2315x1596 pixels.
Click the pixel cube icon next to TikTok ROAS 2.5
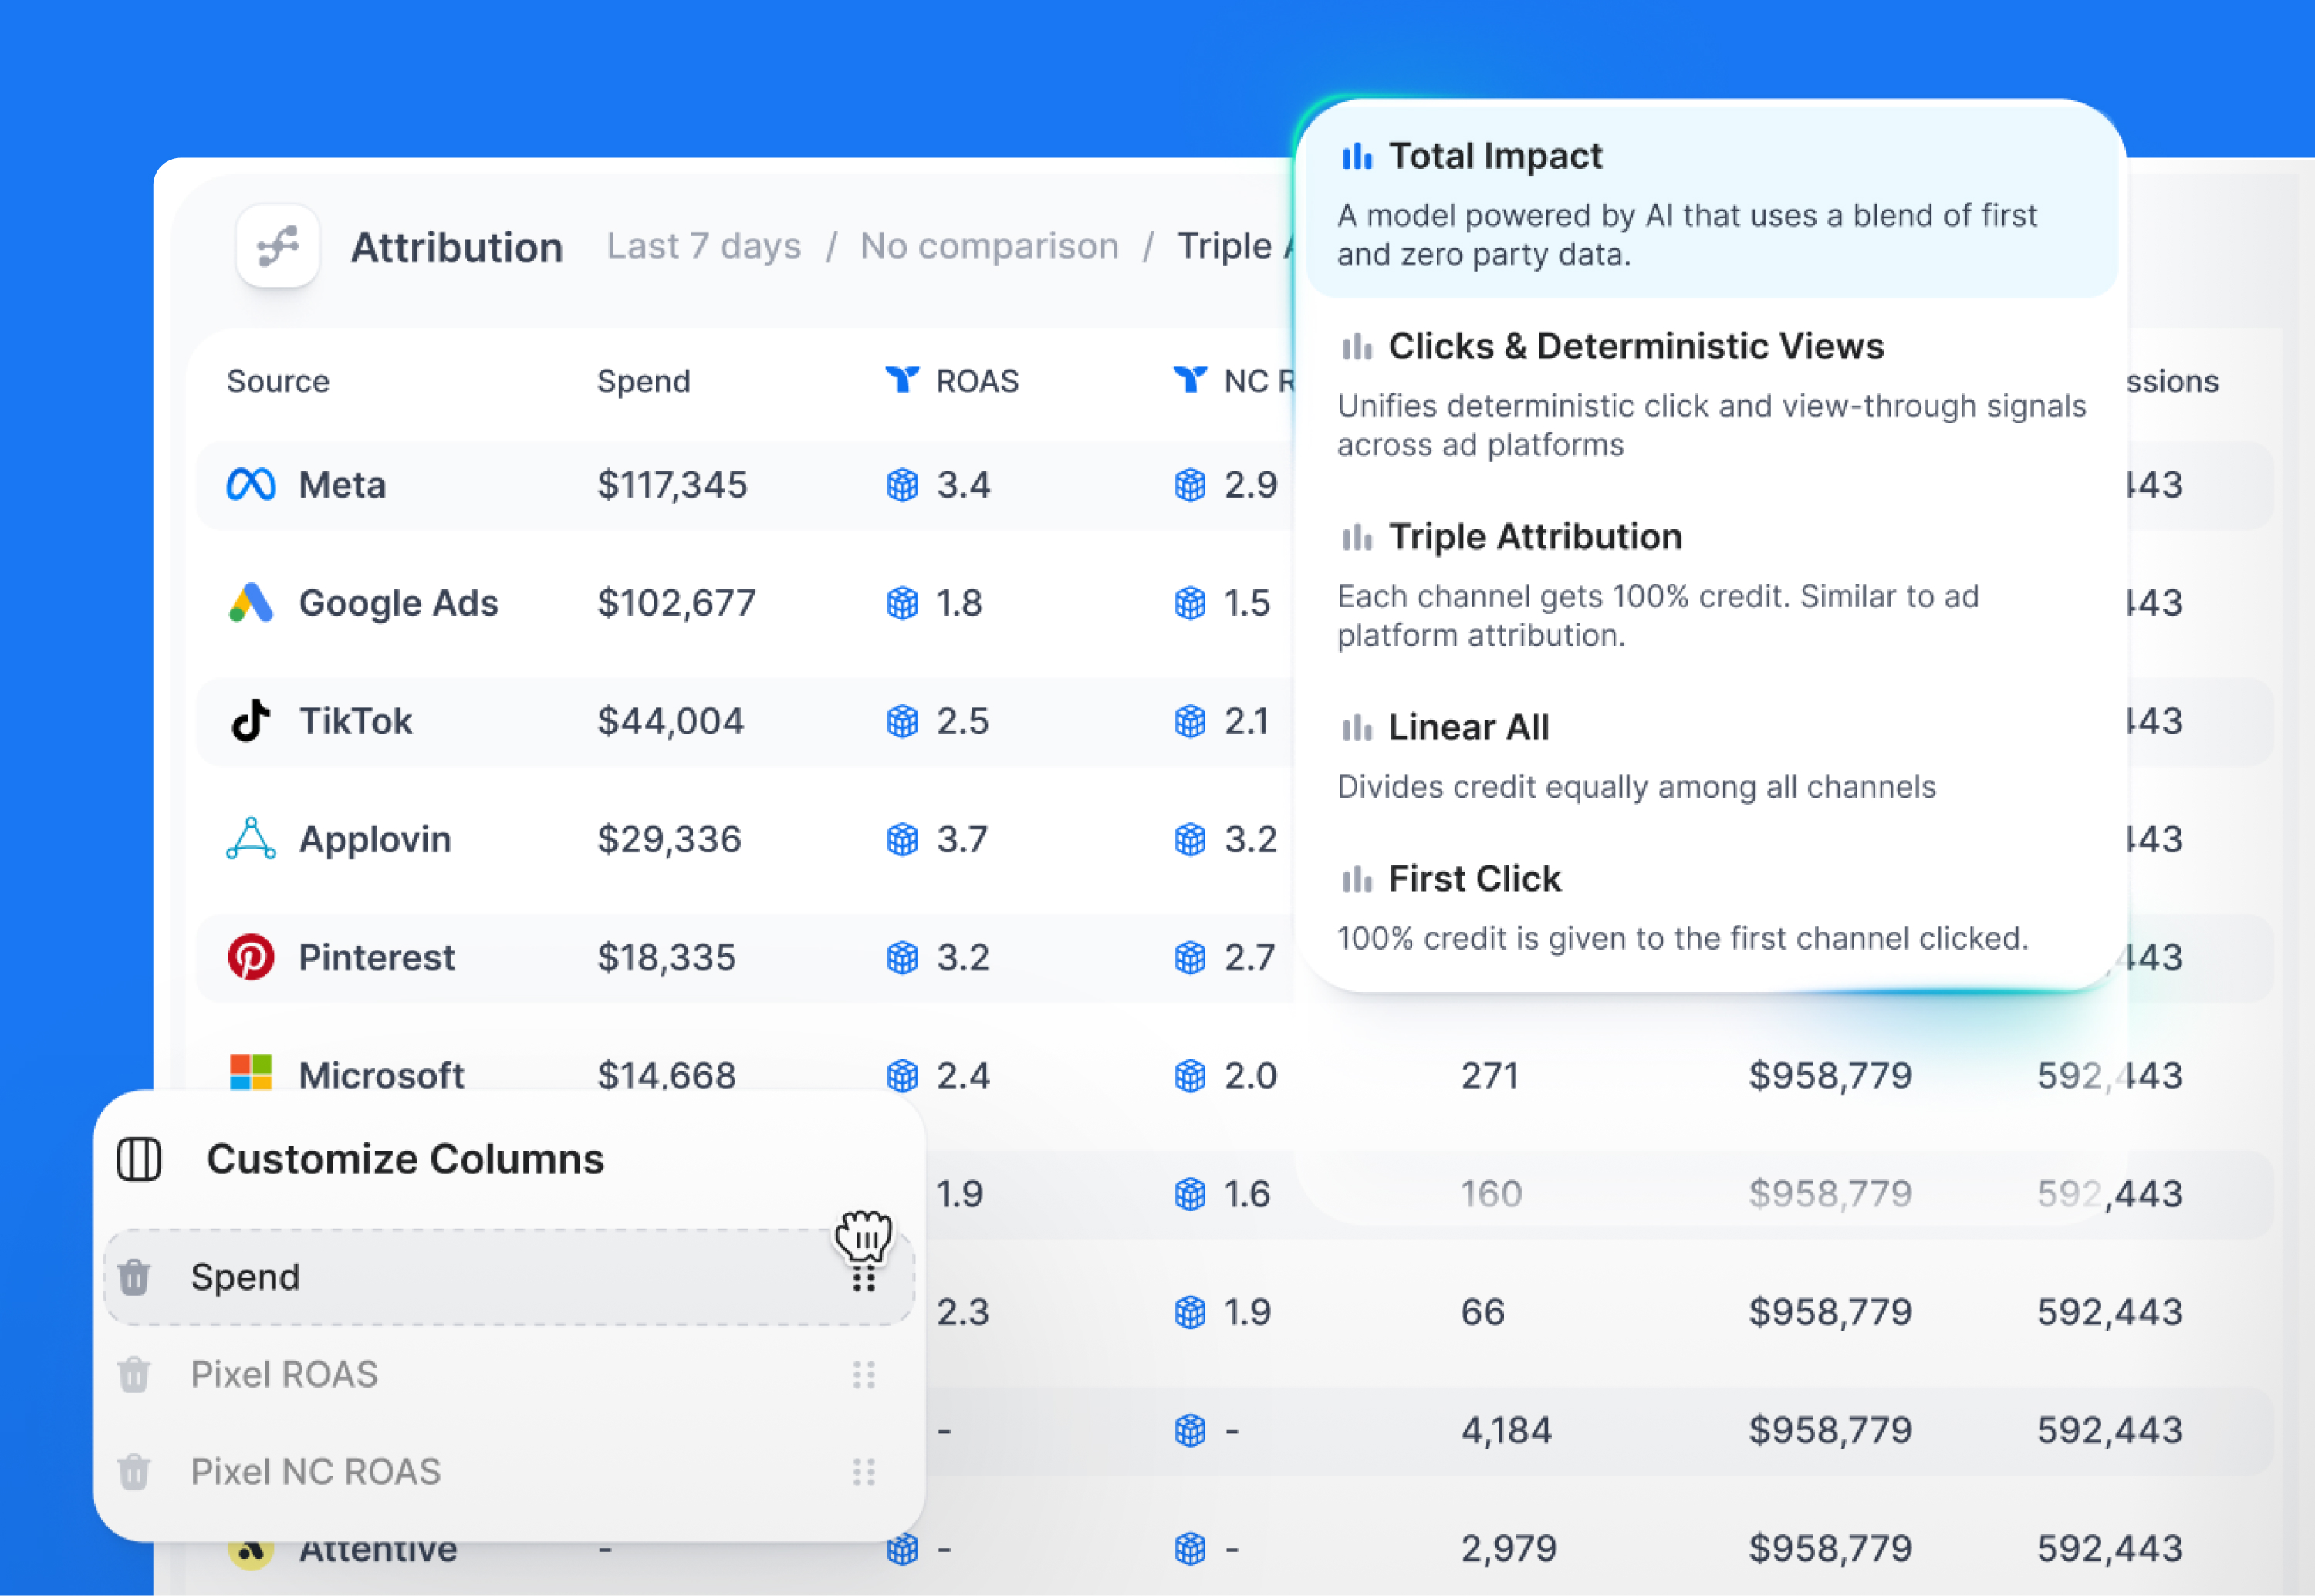coord(902,721)
